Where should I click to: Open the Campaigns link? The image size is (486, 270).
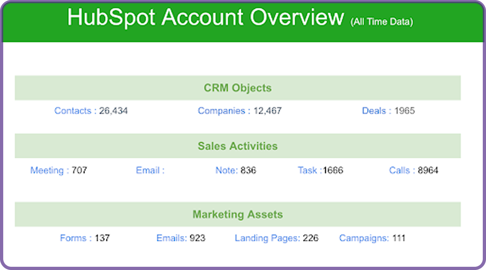click(x=364, y=238)
